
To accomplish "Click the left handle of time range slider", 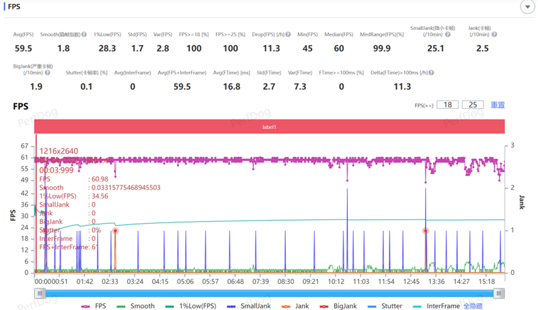I will 40,293.
